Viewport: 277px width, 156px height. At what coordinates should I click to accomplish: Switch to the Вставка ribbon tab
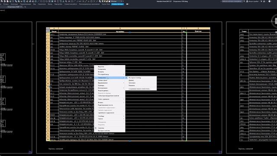[x=6, y=4]
